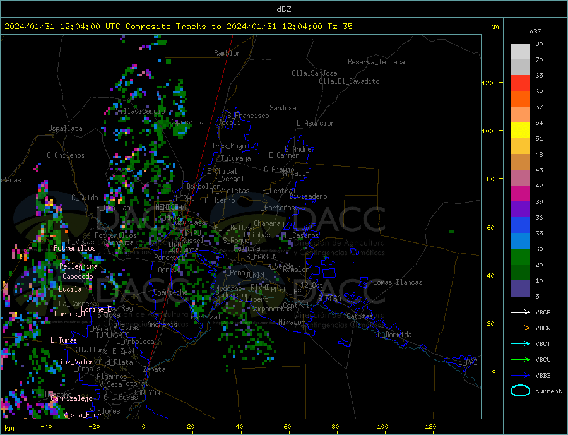Click the SanJose label east of S_Francisco
Image resolution: width=568 pixels, height=435 pixels.
283,108
